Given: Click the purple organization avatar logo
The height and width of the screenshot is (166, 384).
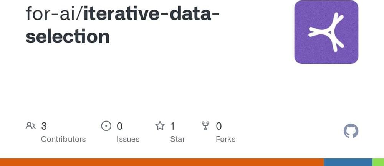Looking at the screenshot, I should (326, 32).
